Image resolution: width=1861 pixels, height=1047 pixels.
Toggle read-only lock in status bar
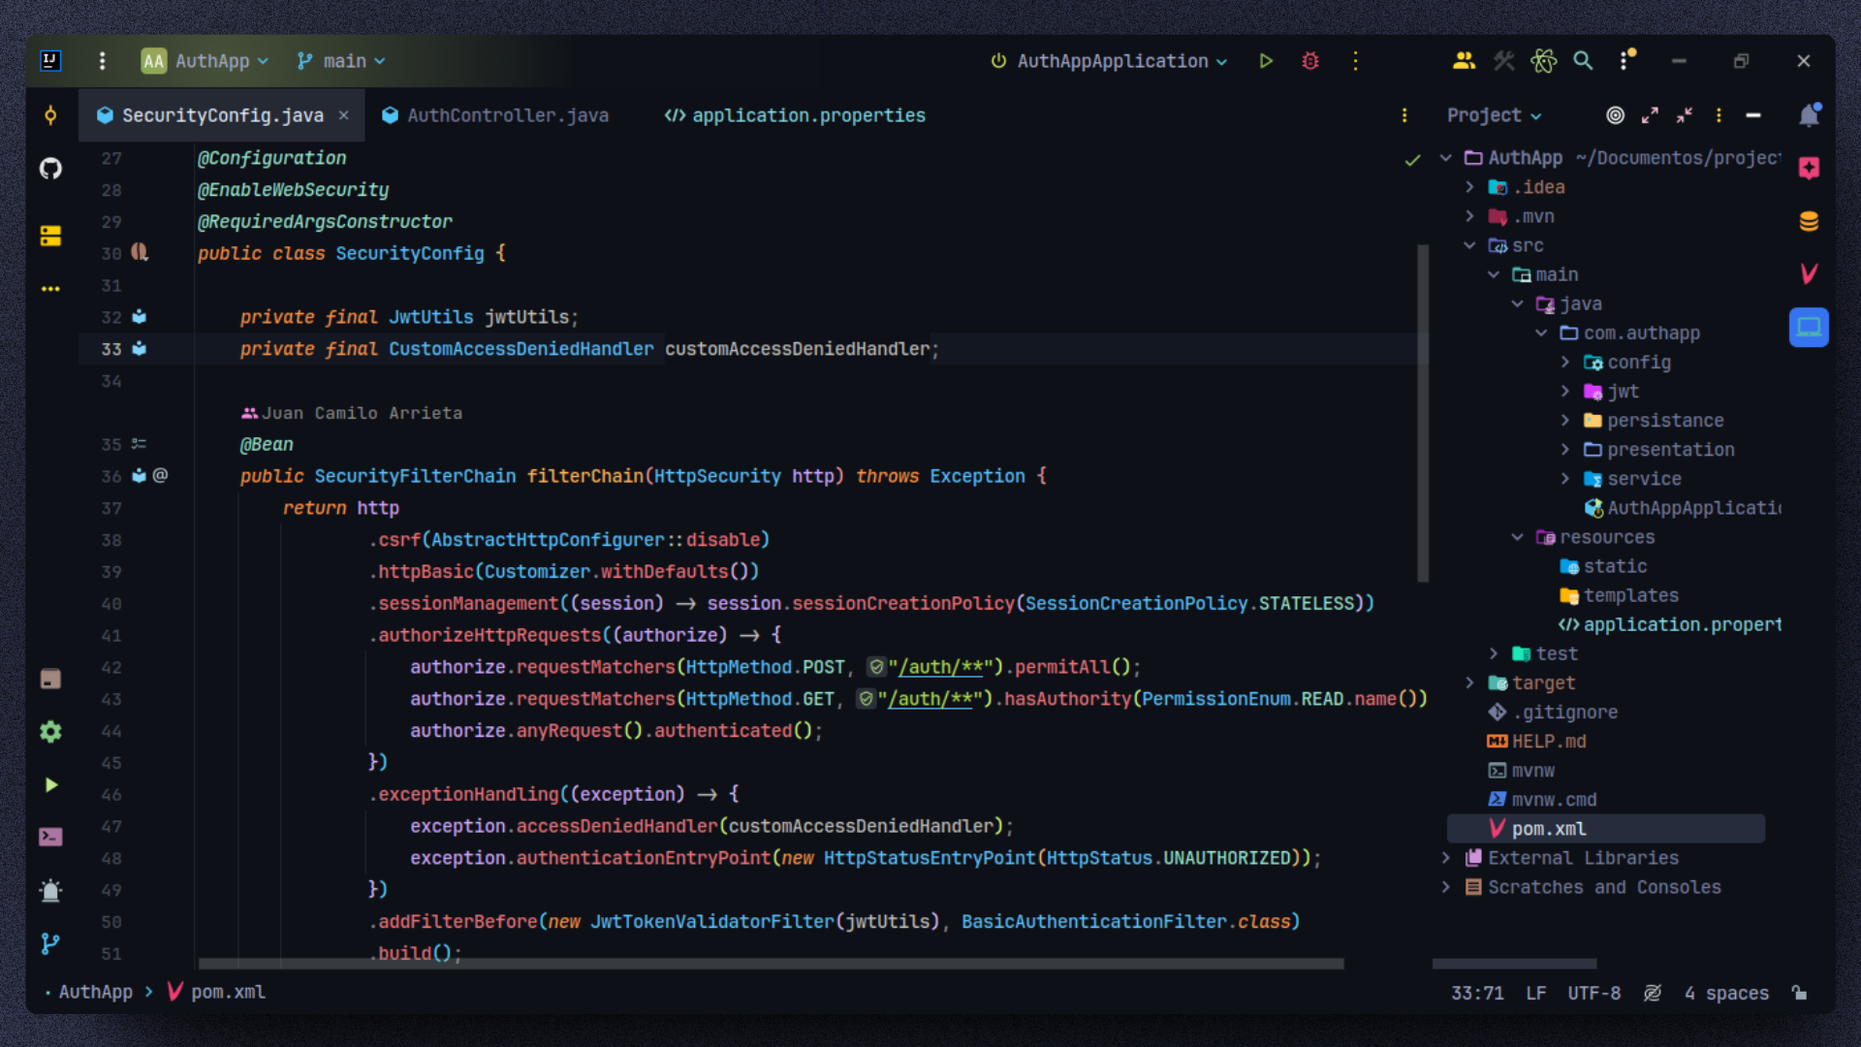click(x=1799, y=993)
